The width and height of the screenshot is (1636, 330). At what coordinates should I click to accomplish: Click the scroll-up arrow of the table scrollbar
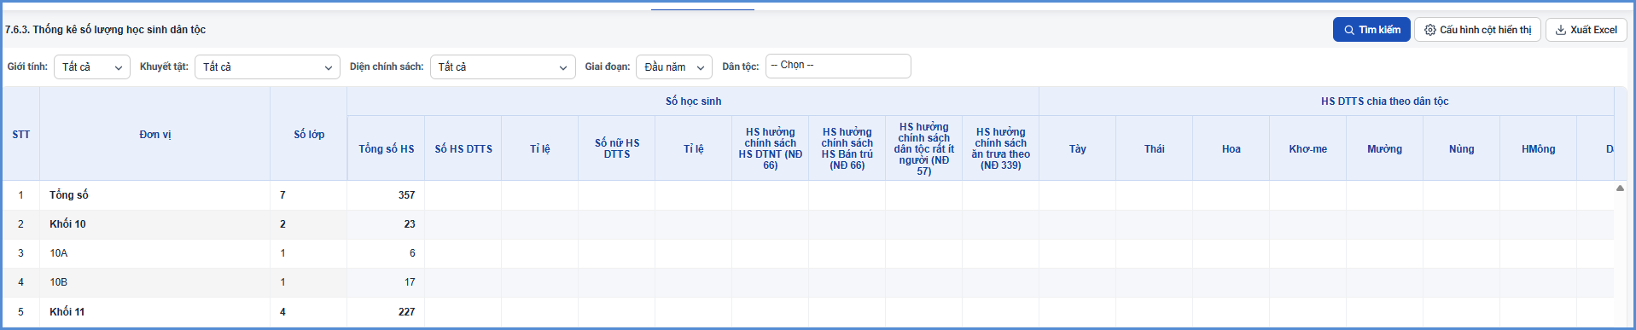pyautogui.click(x=1620, y=188)
